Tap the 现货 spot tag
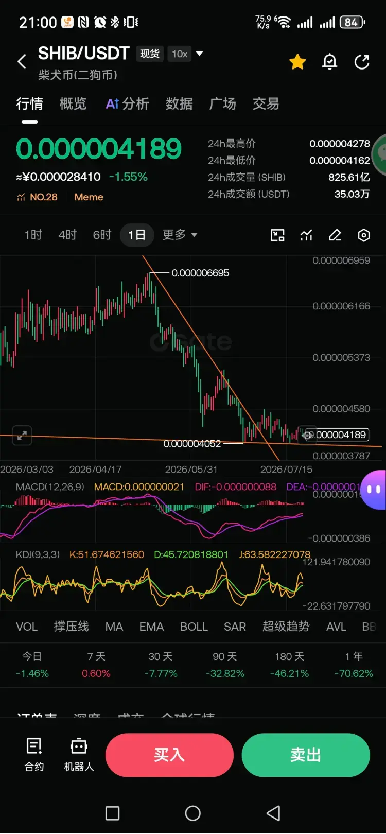This screenshot has width=386, height=834. coord(150,54)
